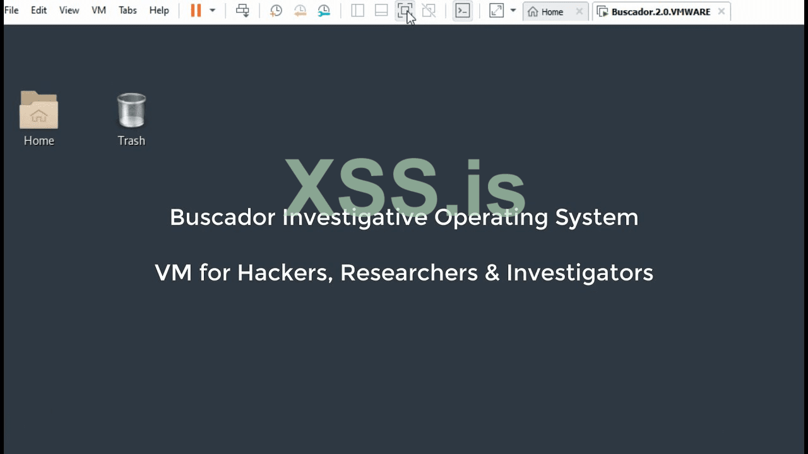Revert the VM to previous snapshot
This screenshot has height=454, width=808.
(300, 11)
